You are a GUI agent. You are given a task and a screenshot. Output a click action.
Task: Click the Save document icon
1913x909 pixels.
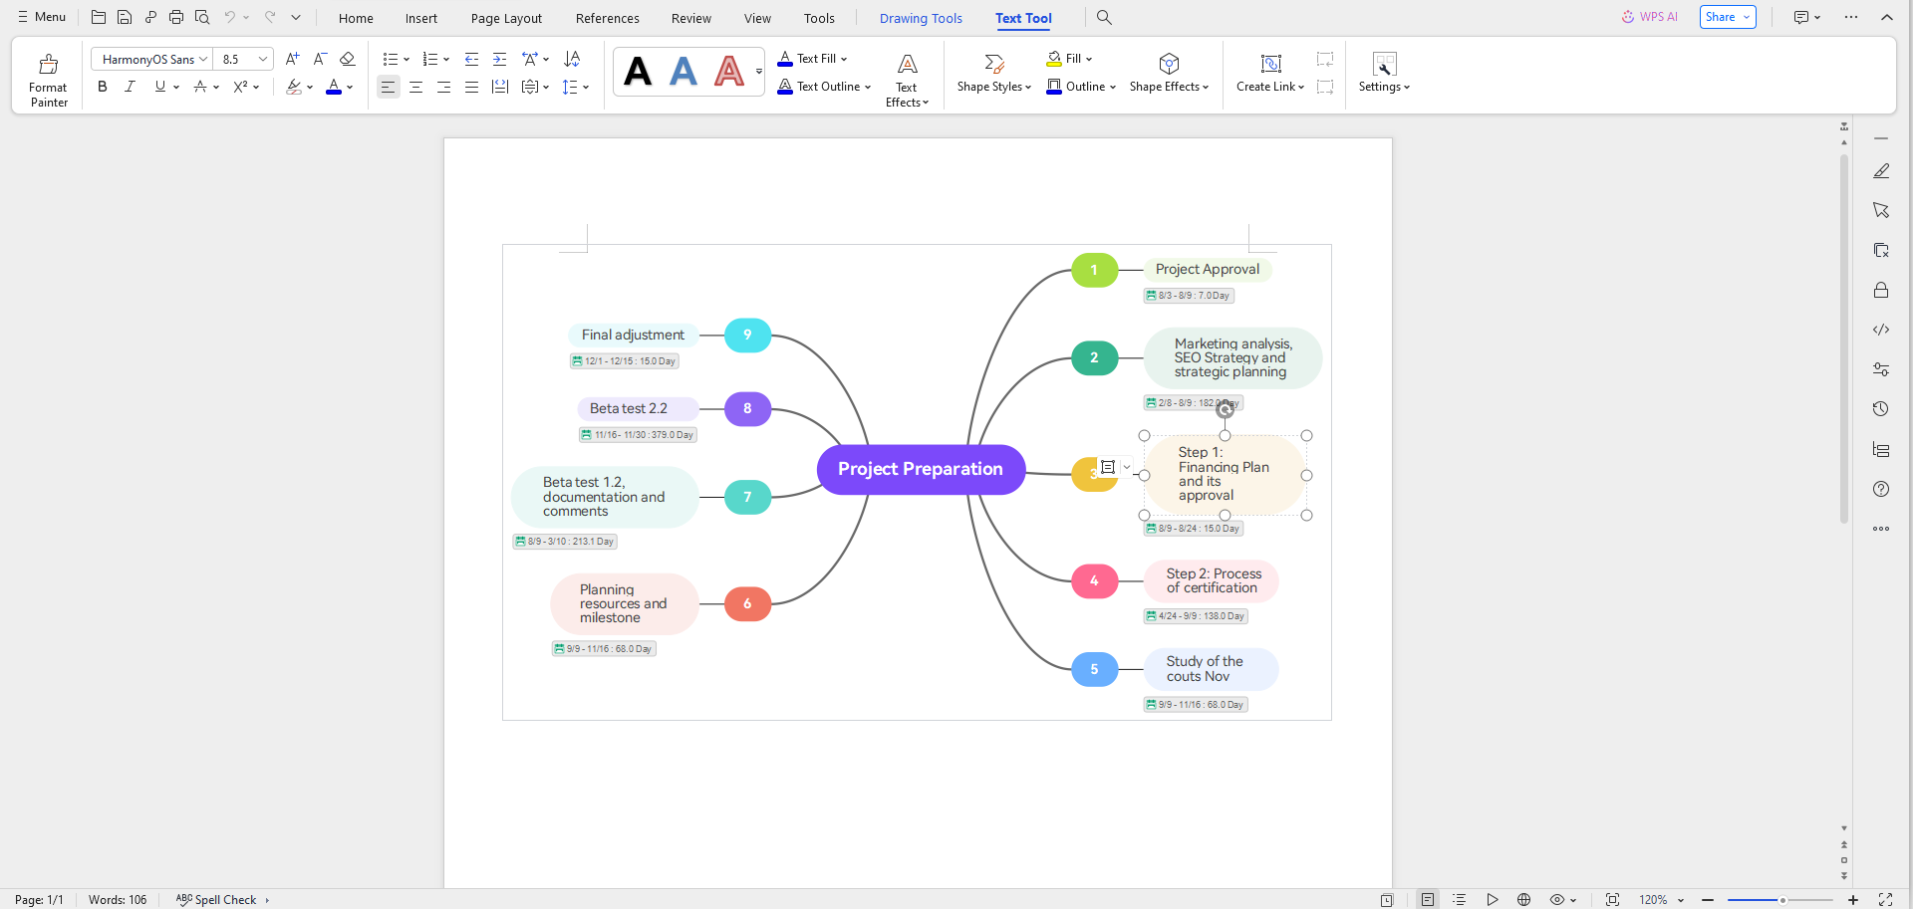point(125,17)
